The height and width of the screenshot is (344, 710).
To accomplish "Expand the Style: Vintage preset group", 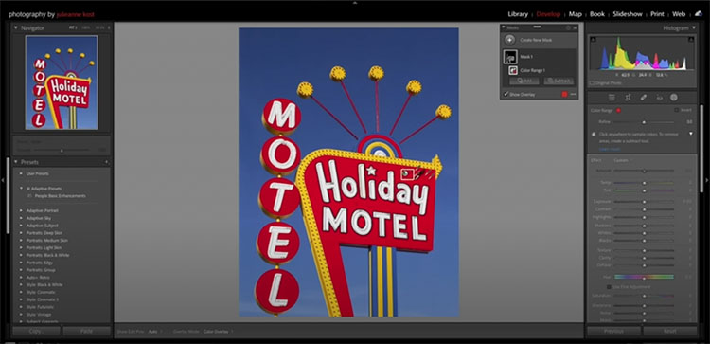I will coord(21,314).
